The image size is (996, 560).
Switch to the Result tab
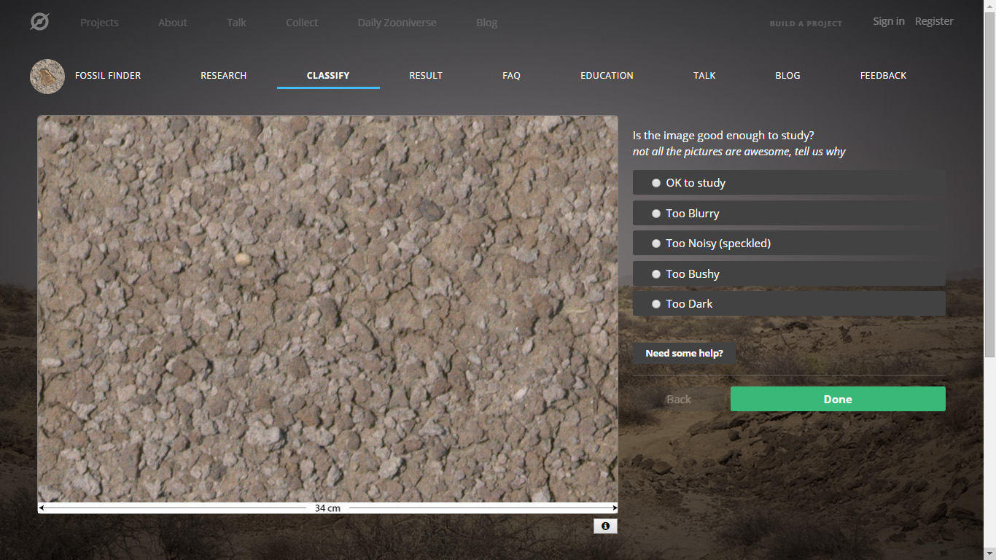[x=426, y=76]
